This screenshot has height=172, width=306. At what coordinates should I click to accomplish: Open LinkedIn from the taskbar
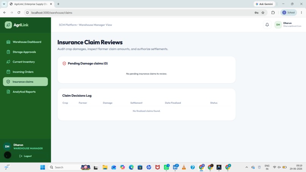[x=175, y=167]
